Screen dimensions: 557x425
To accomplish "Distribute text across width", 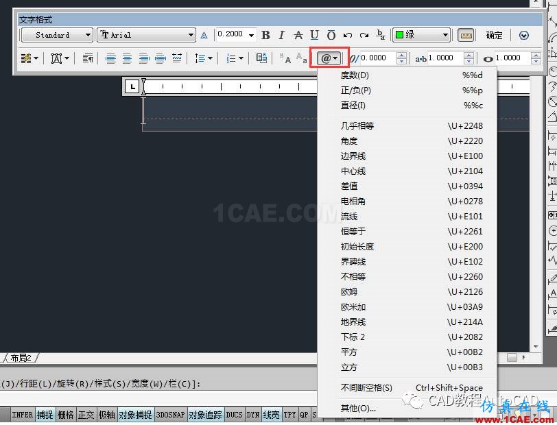I will 176,58.
